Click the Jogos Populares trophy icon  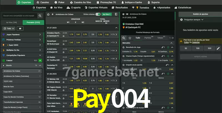point(4,35)
